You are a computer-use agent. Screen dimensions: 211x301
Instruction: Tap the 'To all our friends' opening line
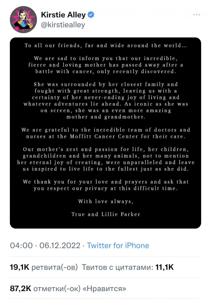[106, 45]
